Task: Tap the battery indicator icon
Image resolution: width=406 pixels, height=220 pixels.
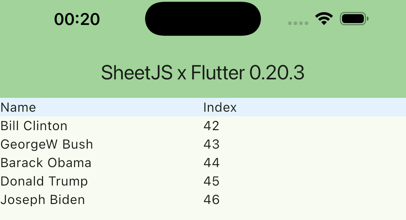Action: pyautogui.click(x=353, y=18)
